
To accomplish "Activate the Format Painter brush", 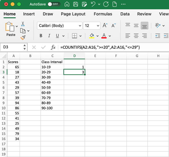I will 23,37.
